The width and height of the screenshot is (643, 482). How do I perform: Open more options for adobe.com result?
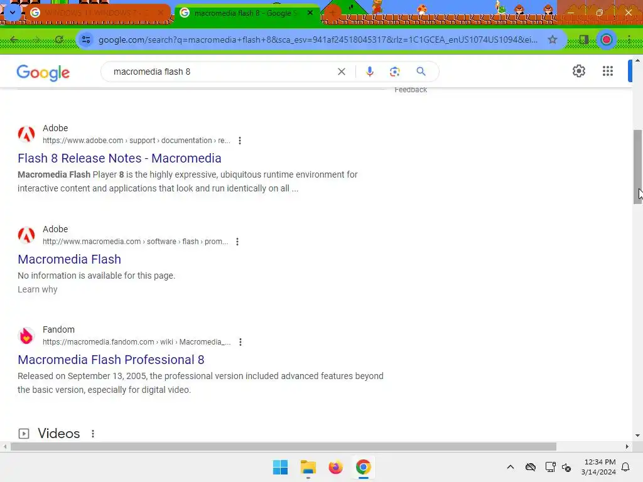click(240, 141)
